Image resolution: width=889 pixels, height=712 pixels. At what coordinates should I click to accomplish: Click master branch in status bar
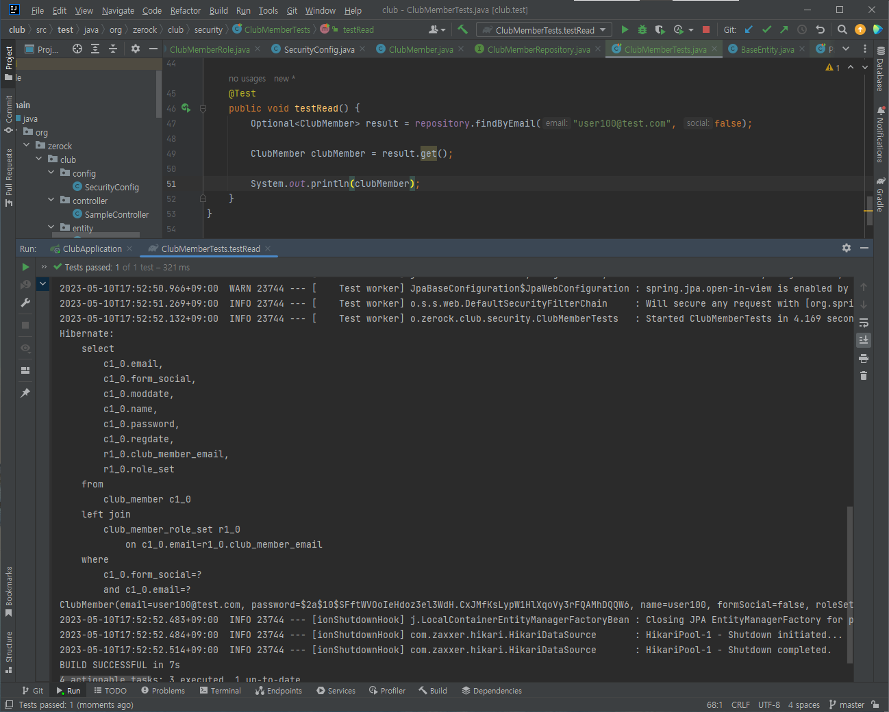(847, 704)
